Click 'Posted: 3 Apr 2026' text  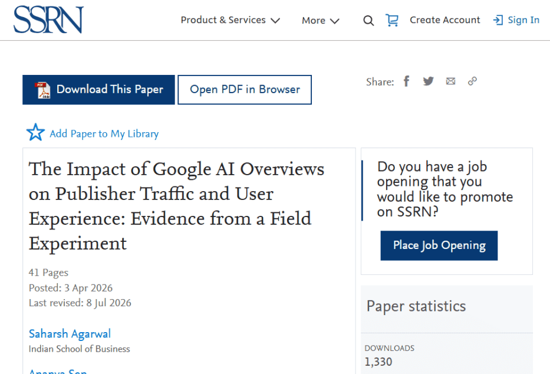coord(71,288)
